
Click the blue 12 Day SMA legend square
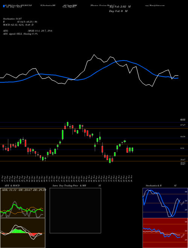(4, 6)
